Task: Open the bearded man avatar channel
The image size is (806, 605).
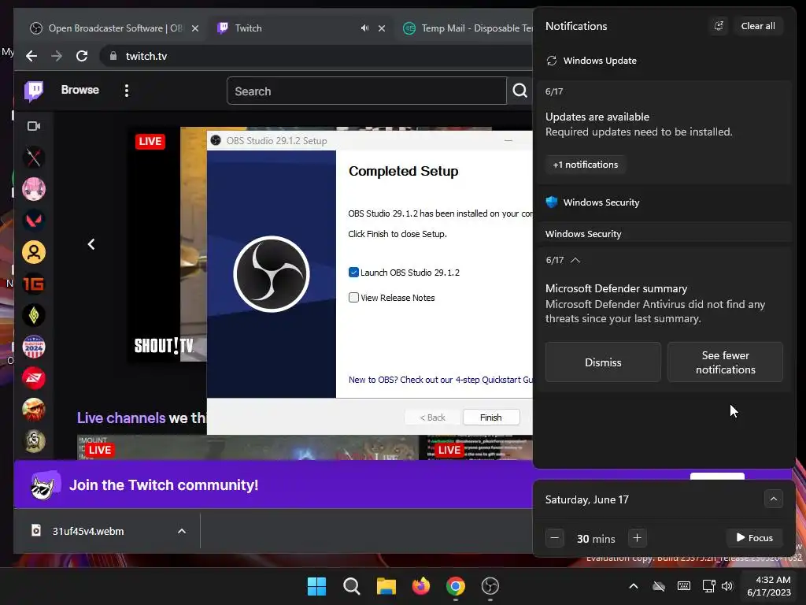Action: 34,410
